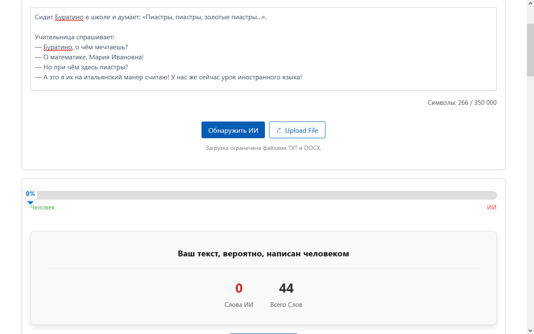
Task: Click the scrollbar up arrow
Action: click(530, 3)
